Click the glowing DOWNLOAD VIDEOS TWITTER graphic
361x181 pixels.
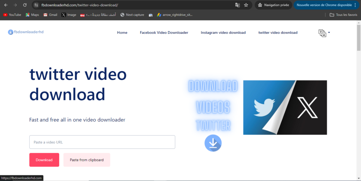[213, 106]
